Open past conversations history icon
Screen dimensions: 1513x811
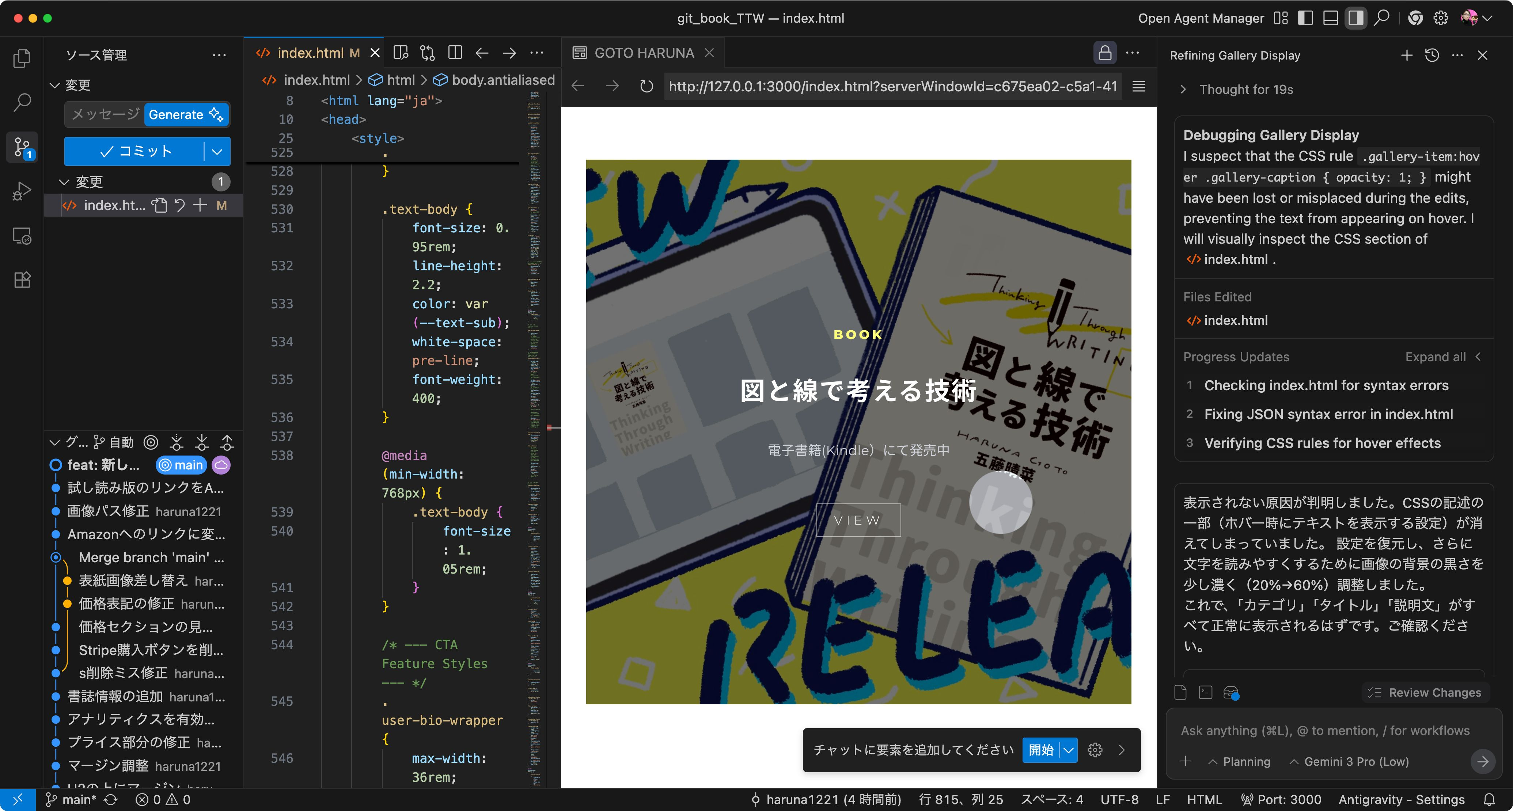click(1432, 55)
